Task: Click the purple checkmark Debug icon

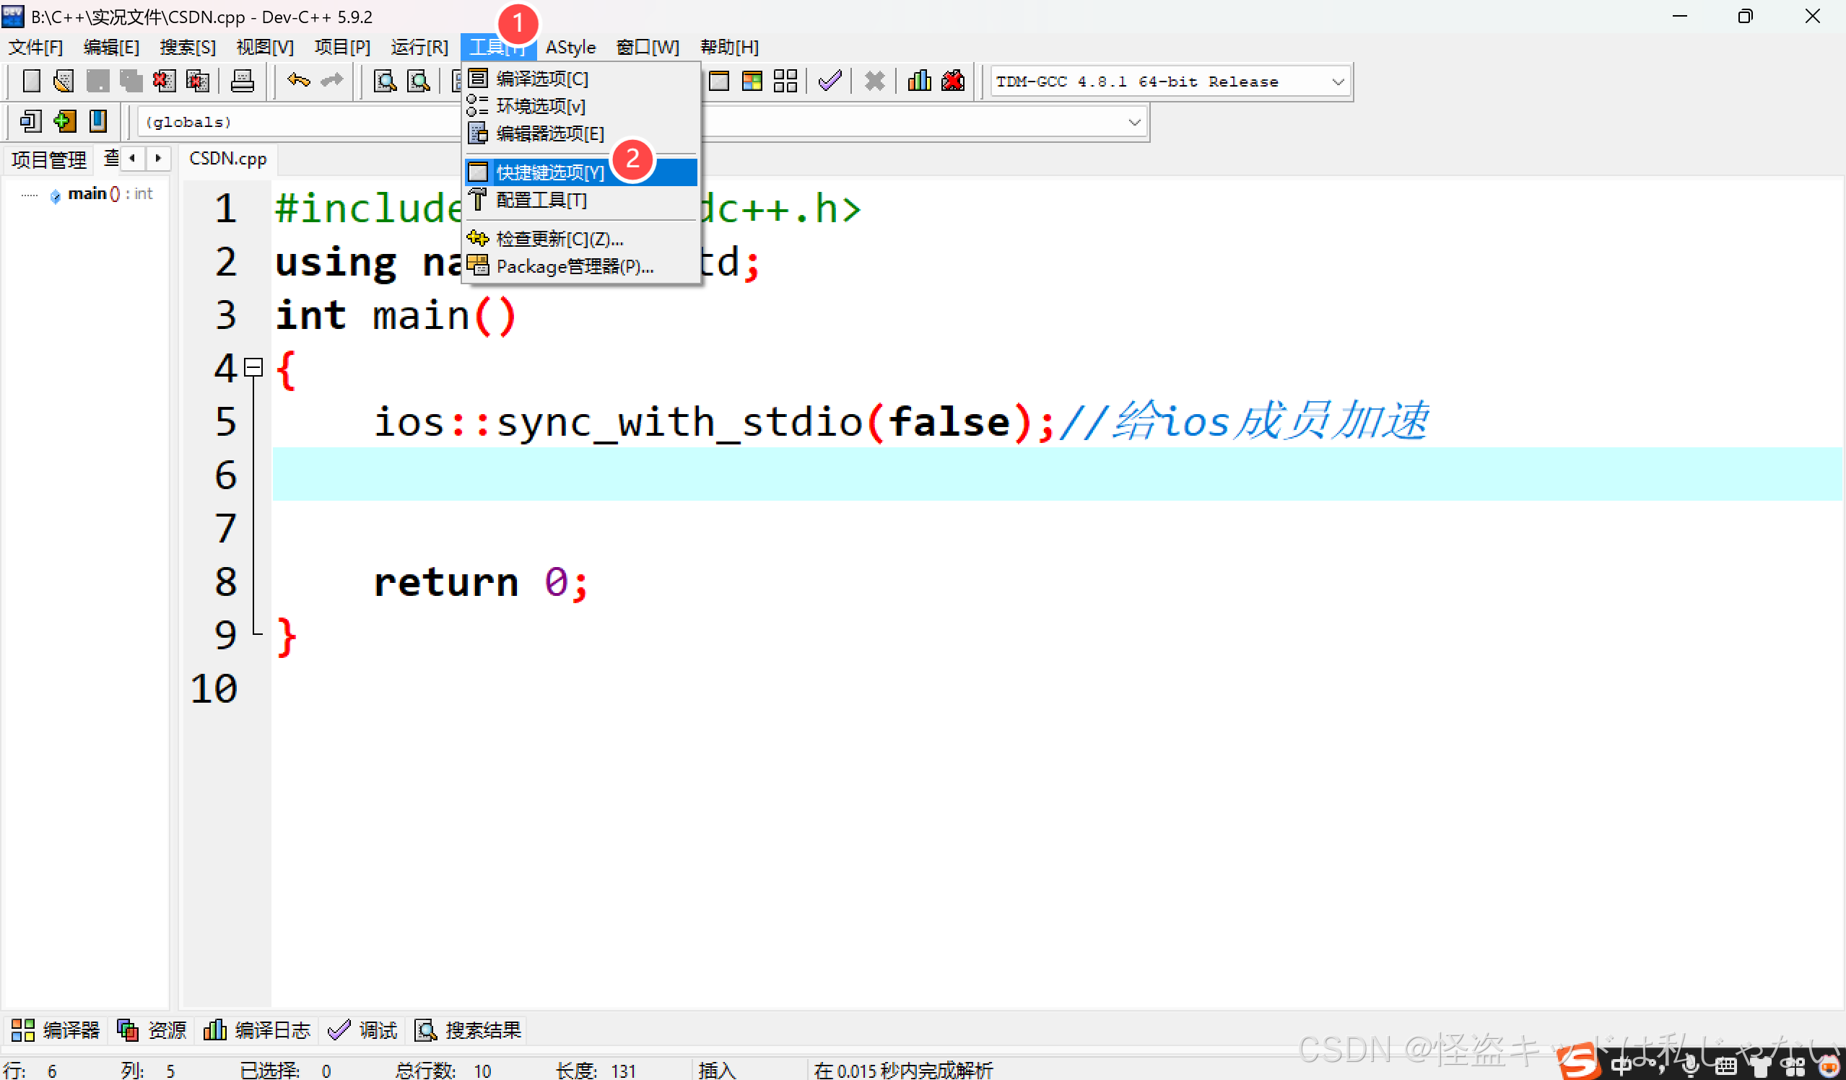Action: click(x=830, y=81)
